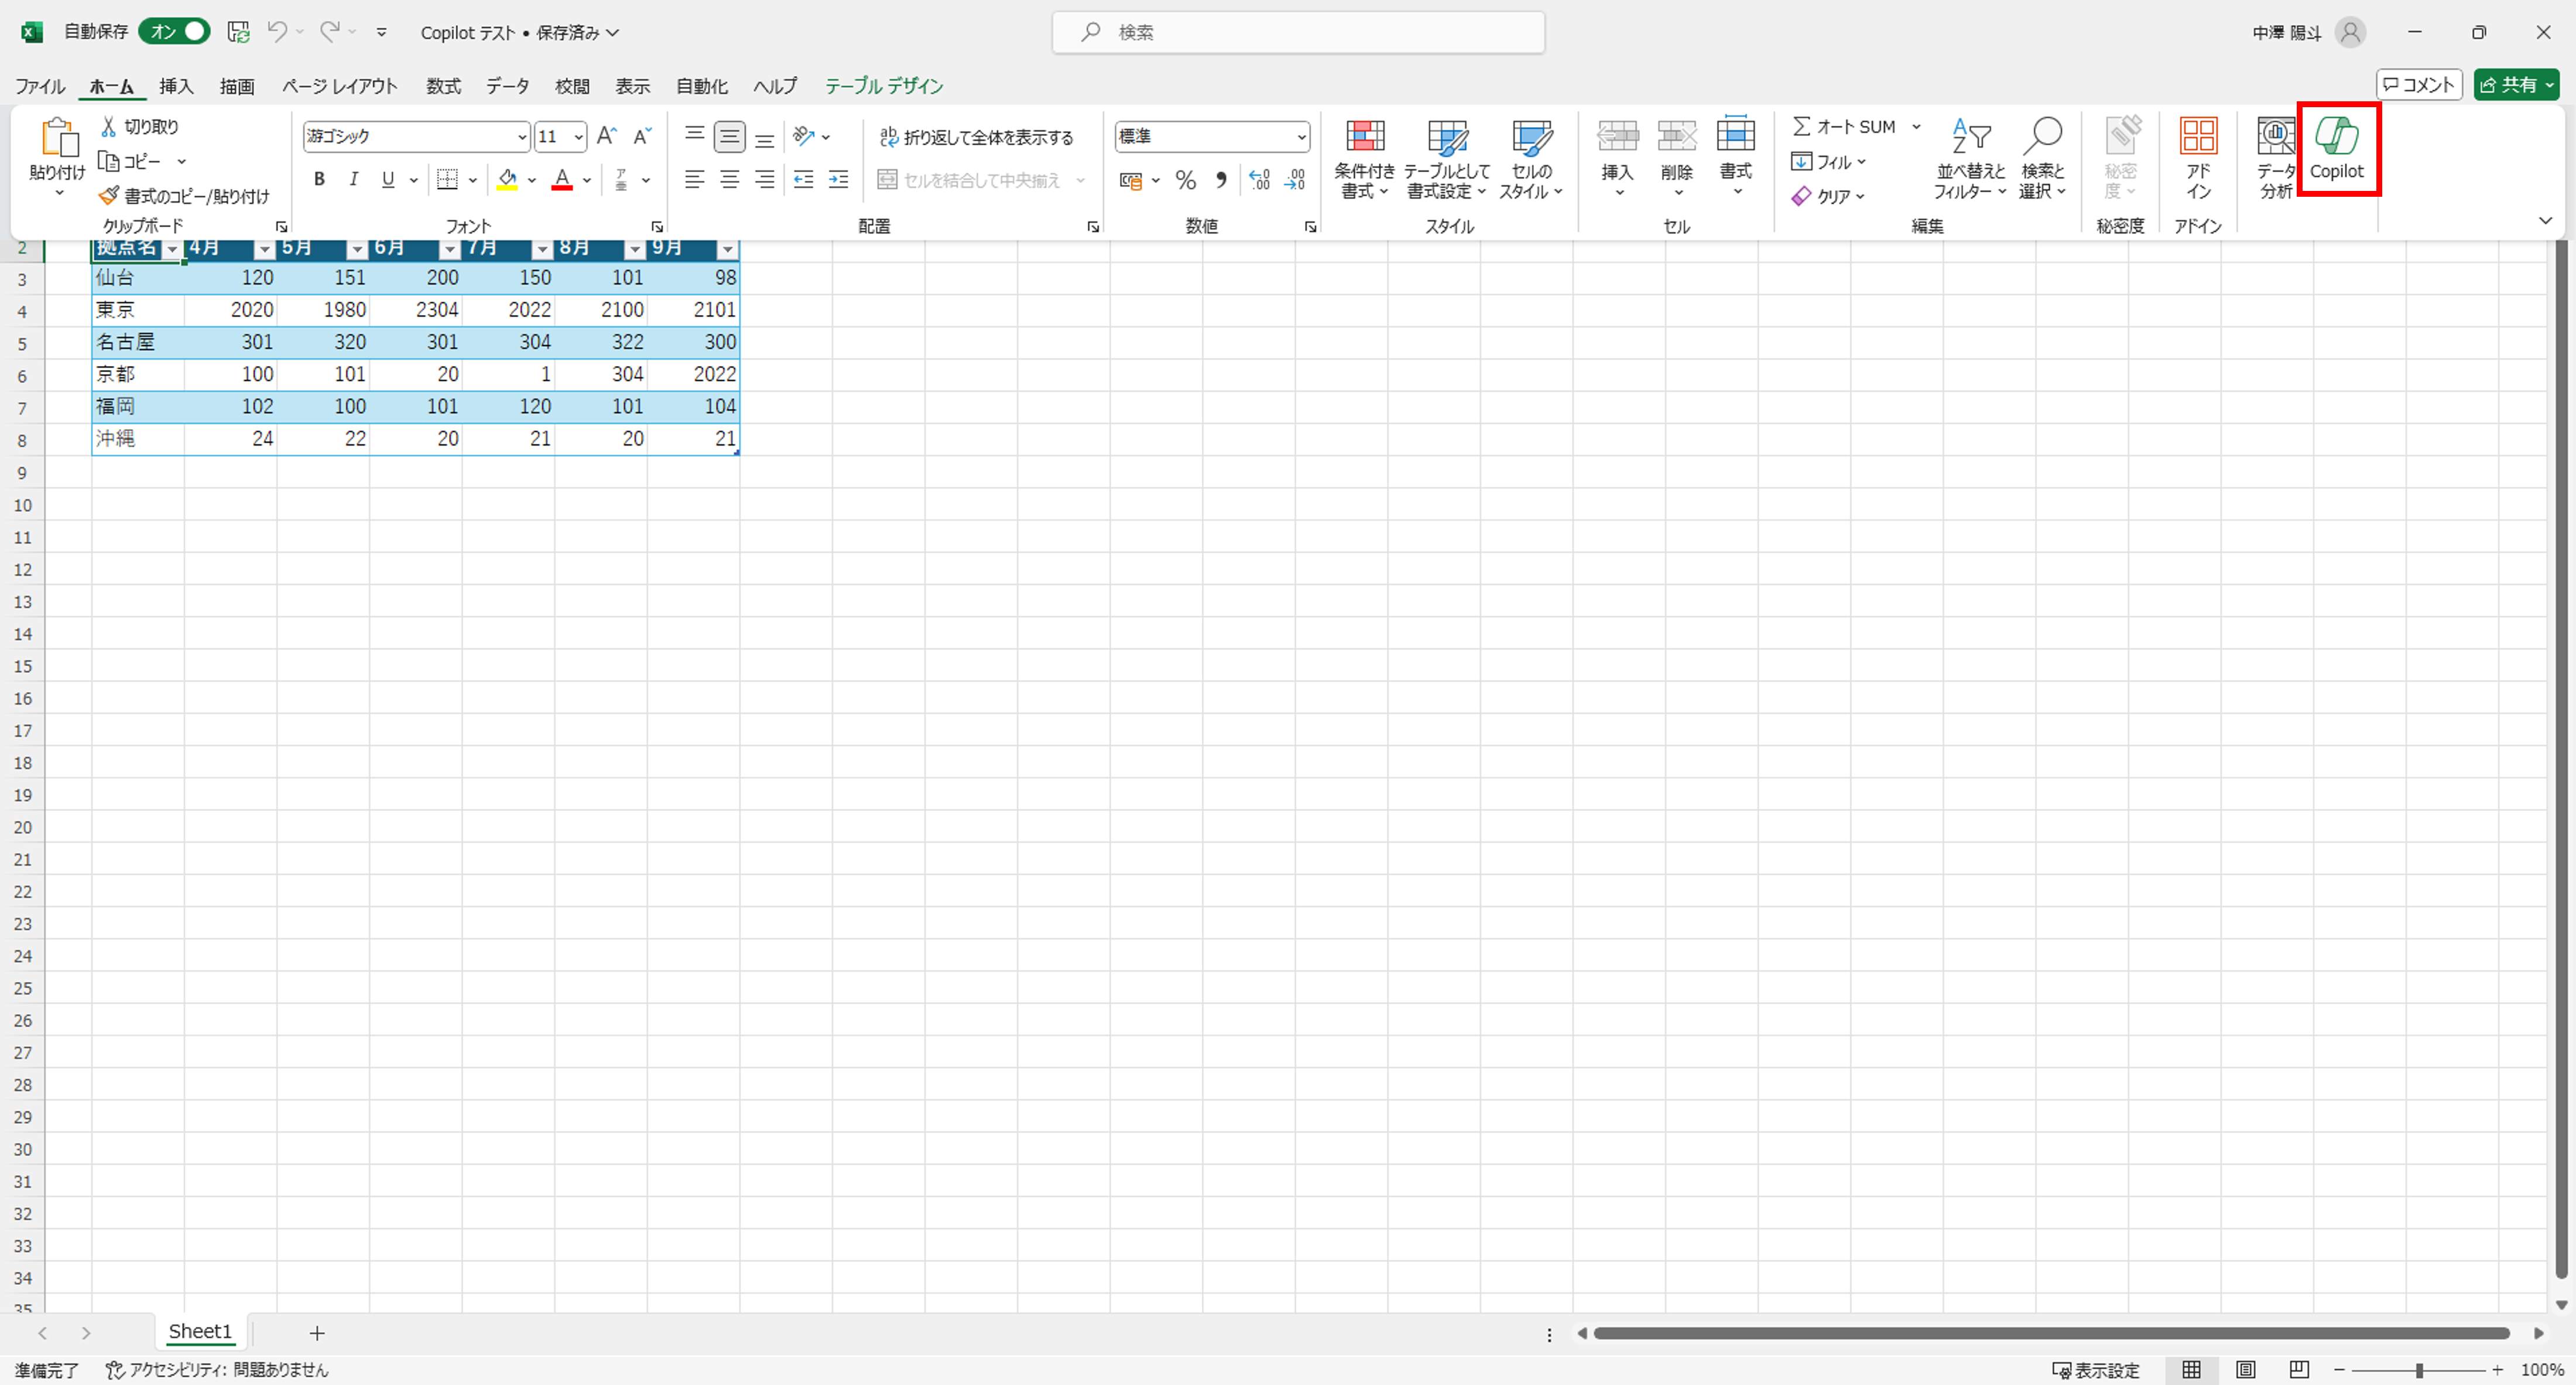Open the 拠点名 column filter dropdown

click(172, 249)
